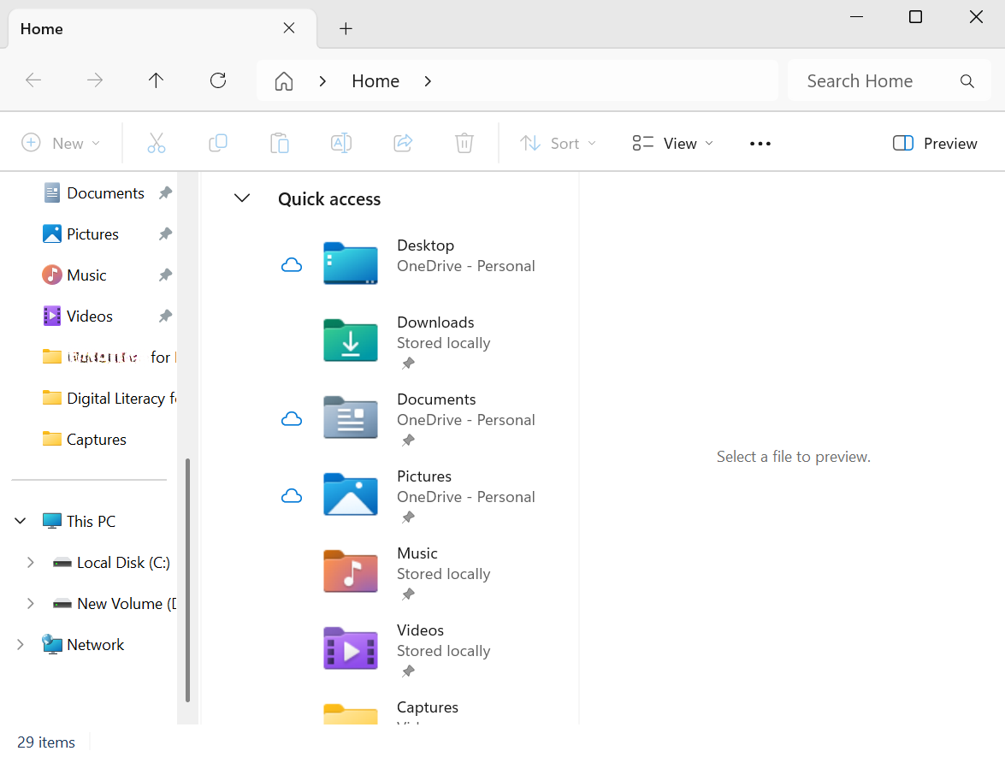Screen dimensions: 1005x757
Task: Select the Home tab title
Action: [42, 29]
